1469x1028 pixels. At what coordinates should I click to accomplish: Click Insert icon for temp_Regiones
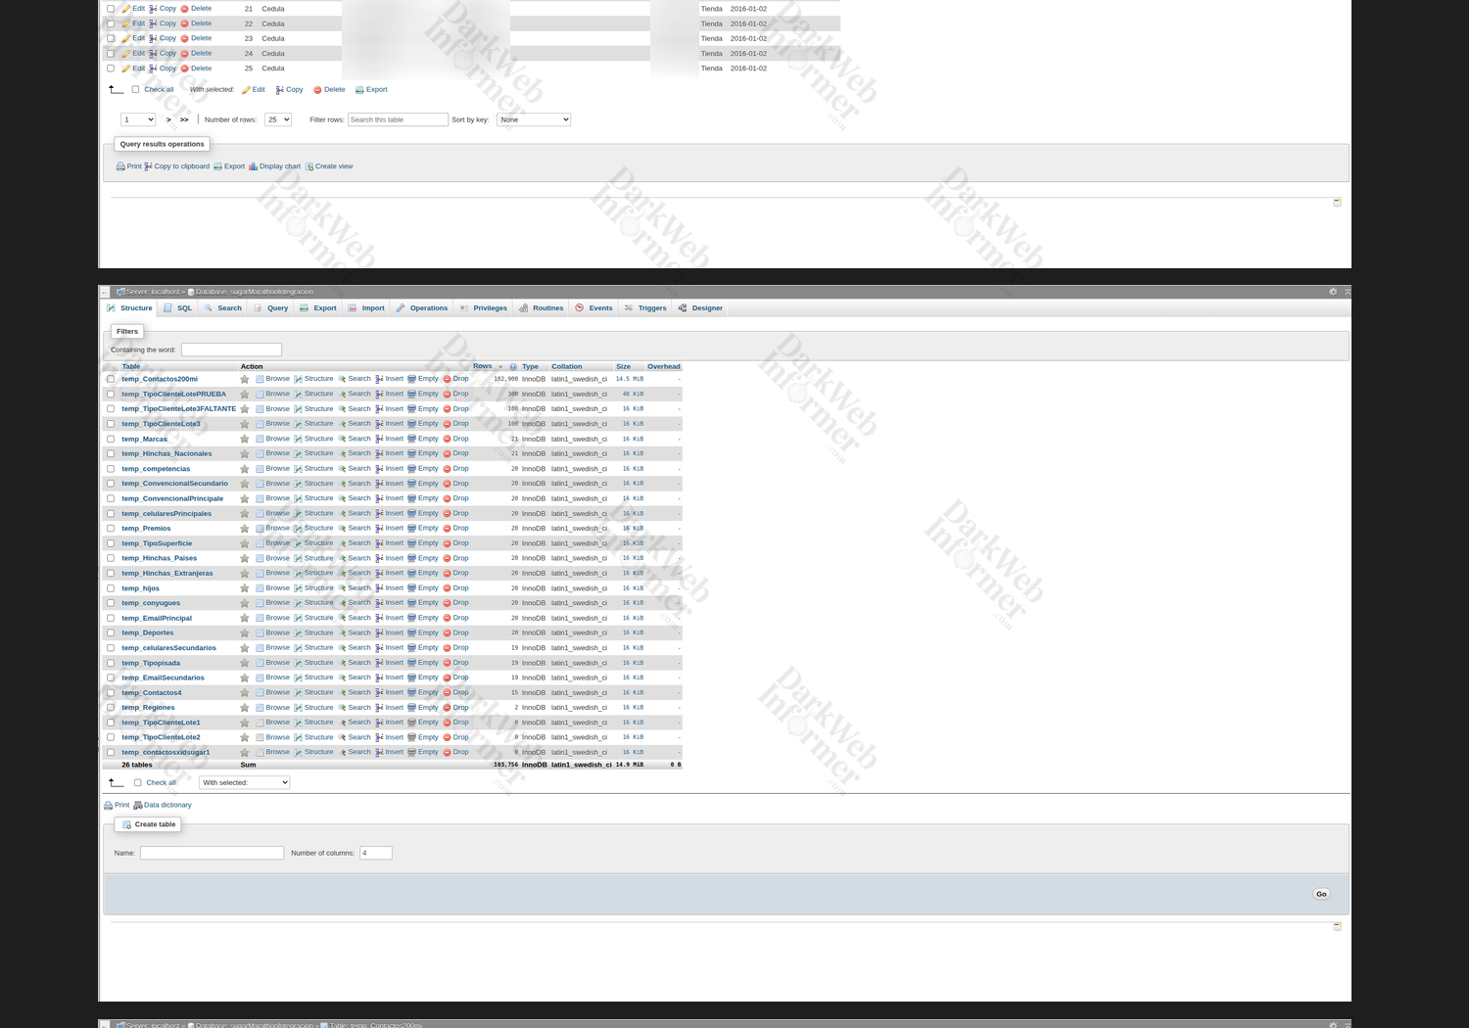pyautogui.click(x=380, y=708)
